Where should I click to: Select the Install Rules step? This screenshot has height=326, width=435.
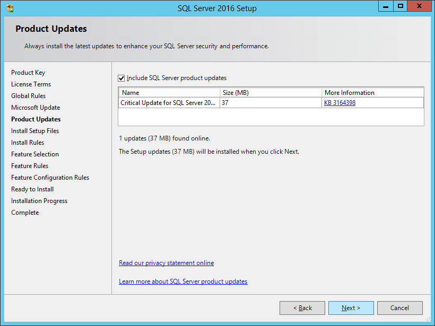(28, 143)
